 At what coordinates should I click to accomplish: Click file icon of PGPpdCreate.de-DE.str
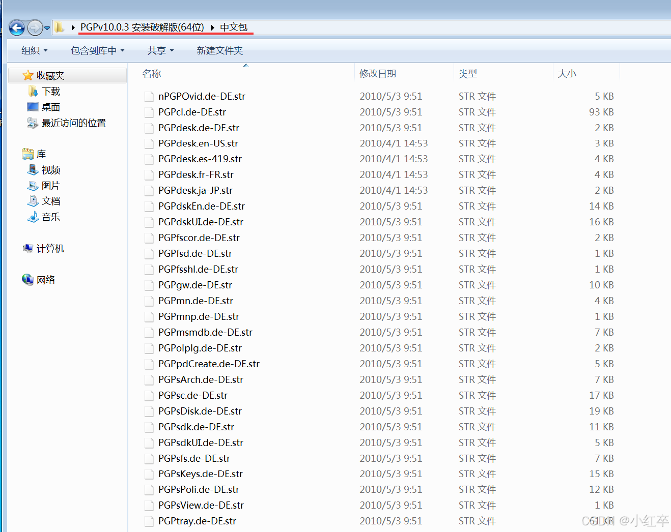tap(149, 365)
